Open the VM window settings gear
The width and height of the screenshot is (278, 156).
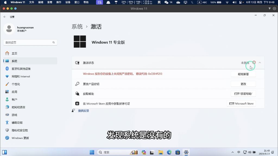(x=274, y=8)
